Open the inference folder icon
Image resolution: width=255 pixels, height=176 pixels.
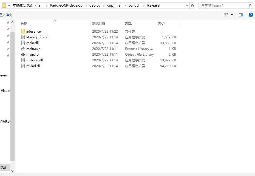click(x=23, y=31)
